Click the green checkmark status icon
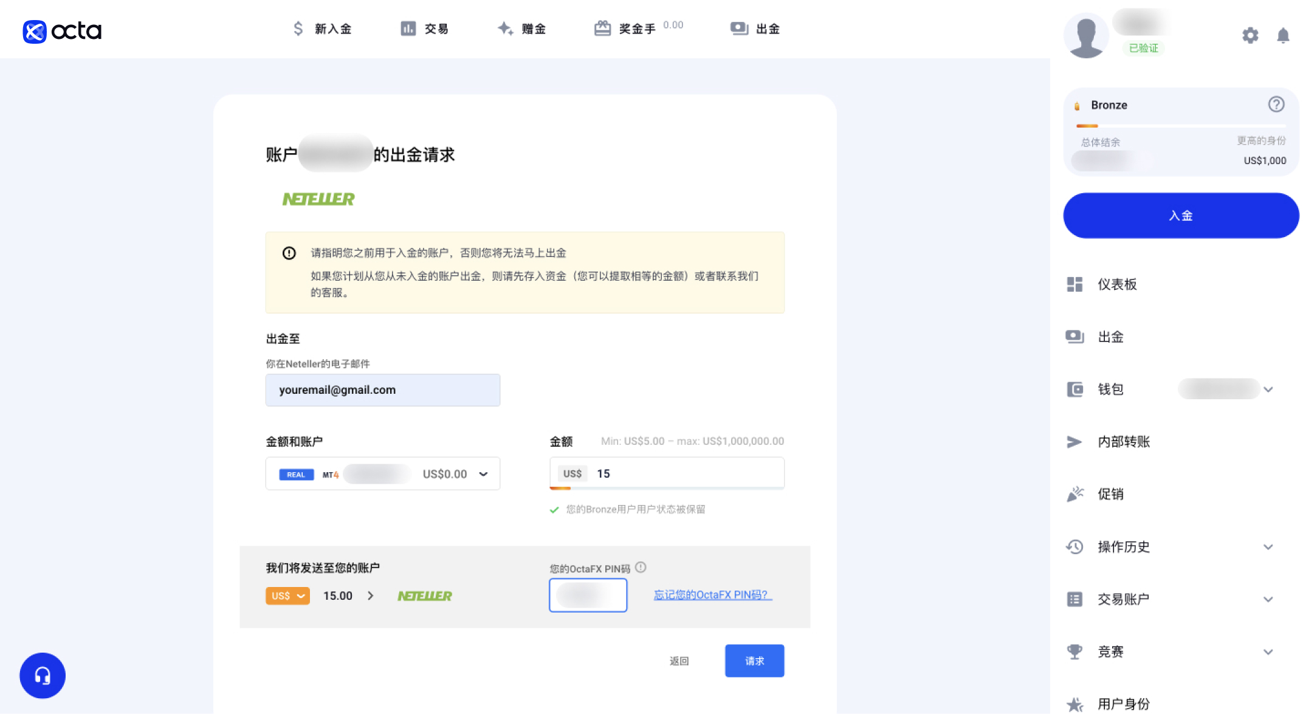Screen dimensions: 1303x714 (x=554, y=510)
